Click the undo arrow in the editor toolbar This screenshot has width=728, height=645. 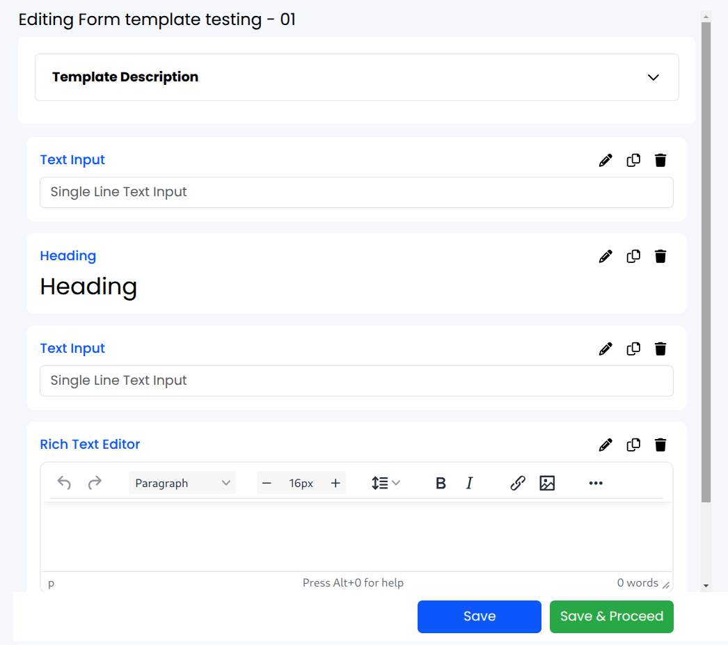click(64, 483)
